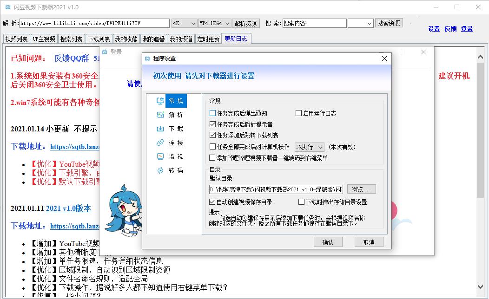Switch to 视频列表 tab

17,39
